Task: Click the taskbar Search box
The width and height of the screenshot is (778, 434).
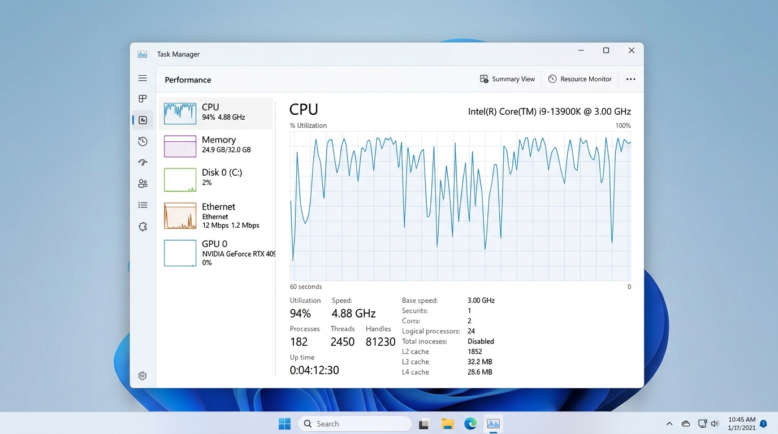Action: coord(355,424)
